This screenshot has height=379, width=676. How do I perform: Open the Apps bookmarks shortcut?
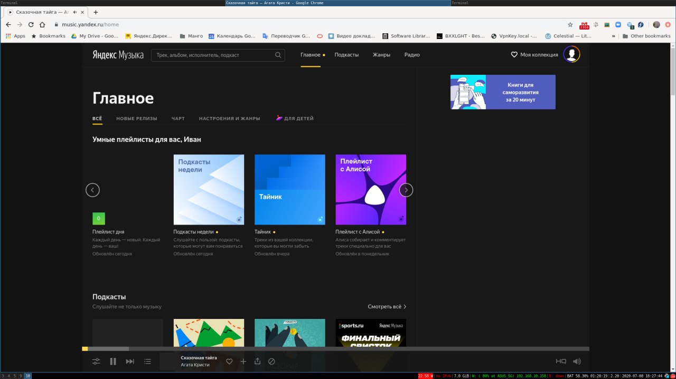[x=15, y=36]
